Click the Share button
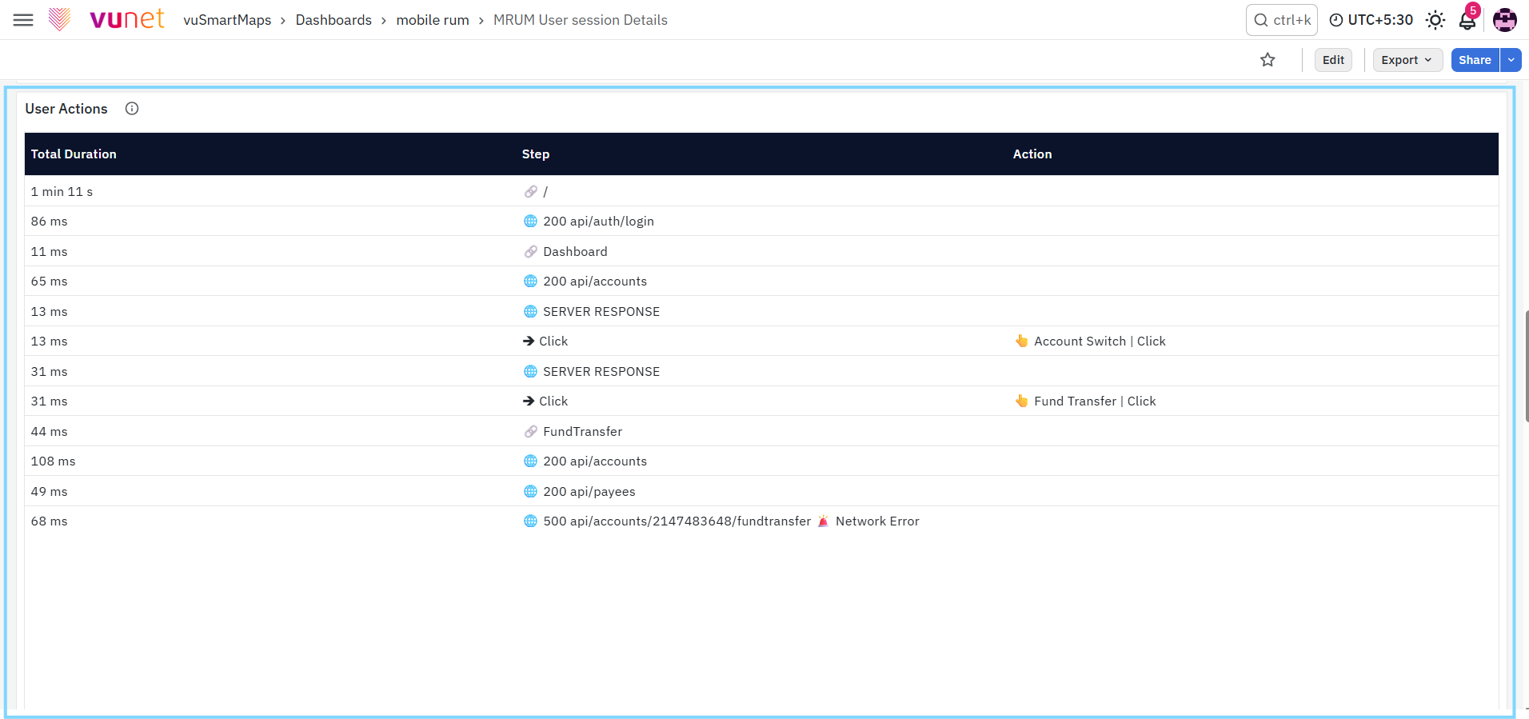The height and width of the screenshot is (719, 1529). coord(1475,60)
